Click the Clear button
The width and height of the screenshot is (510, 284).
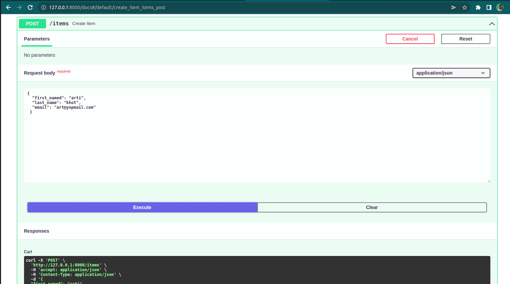tap(372, 207)
